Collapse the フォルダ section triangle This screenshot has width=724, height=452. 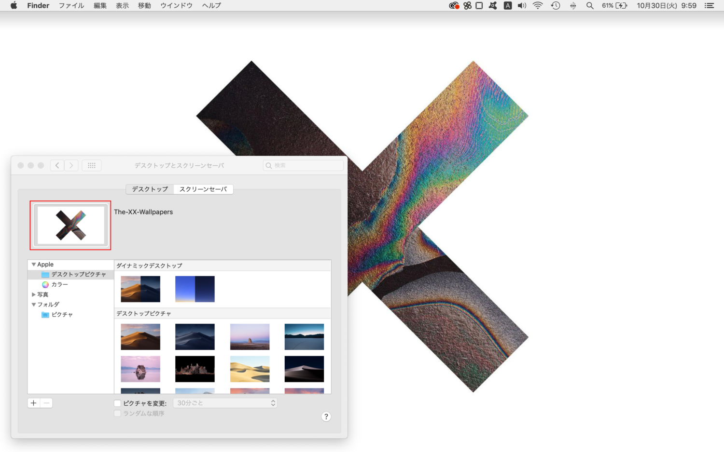[33, 305]
